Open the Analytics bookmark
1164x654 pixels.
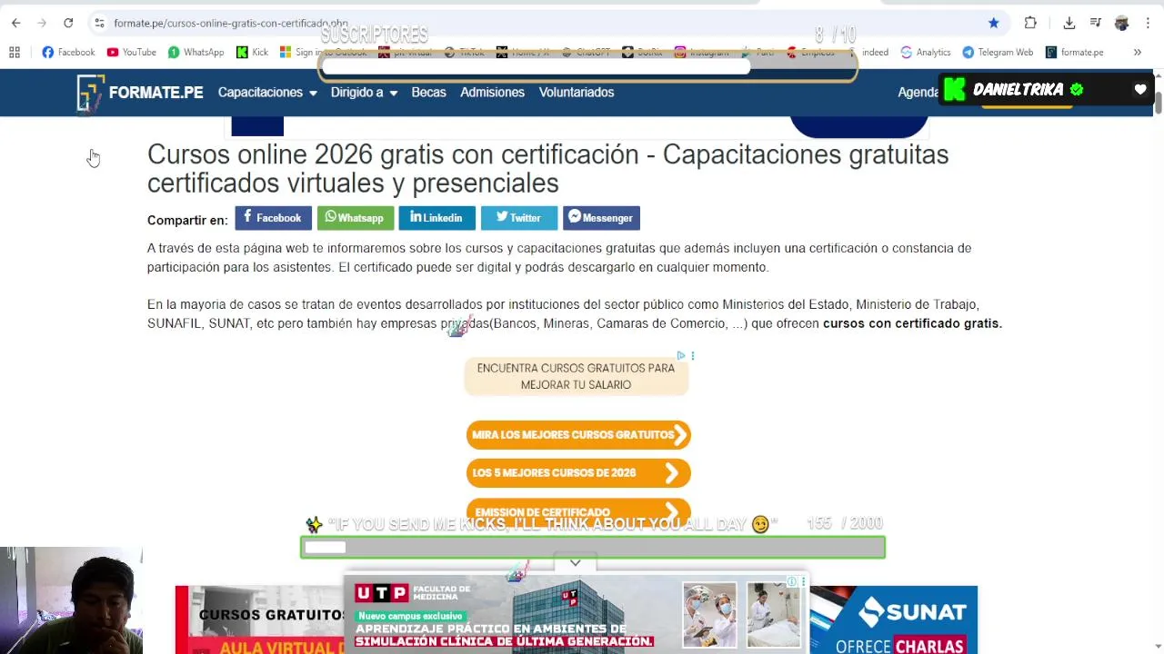[x=925, y=52]
